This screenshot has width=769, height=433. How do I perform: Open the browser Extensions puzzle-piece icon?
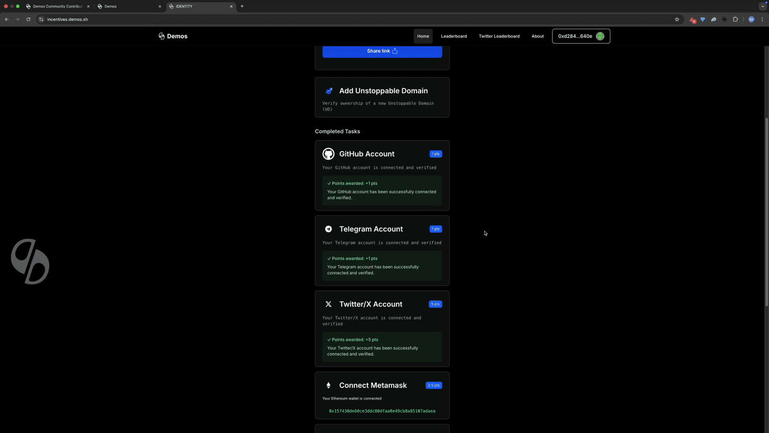(735, 19)
